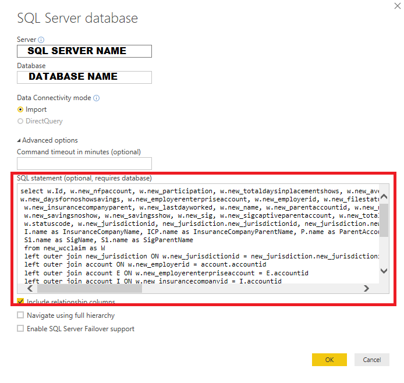Enable Navigate using full hierarchy
Viewport: 404px width, 383px height.
(x=20, y=315)
